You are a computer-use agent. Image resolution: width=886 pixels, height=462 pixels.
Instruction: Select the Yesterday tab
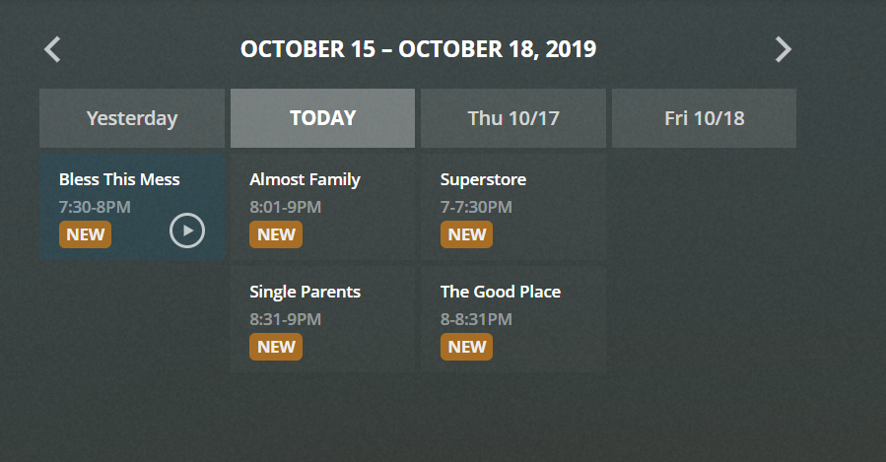tap(132, 119)
